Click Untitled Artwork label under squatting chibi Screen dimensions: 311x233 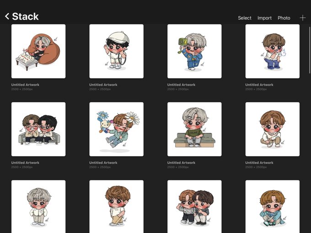click(x=259, y=163)
